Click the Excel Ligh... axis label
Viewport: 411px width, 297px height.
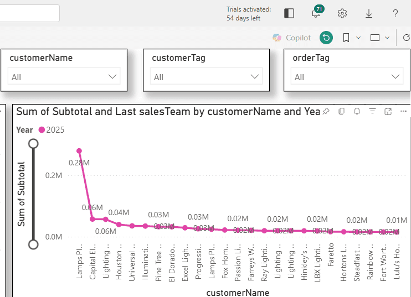[185, 263]
